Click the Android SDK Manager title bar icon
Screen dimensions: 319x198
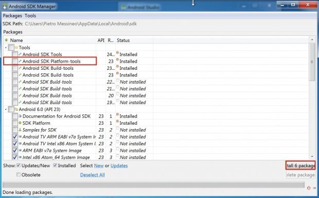(x=5, y=6)
